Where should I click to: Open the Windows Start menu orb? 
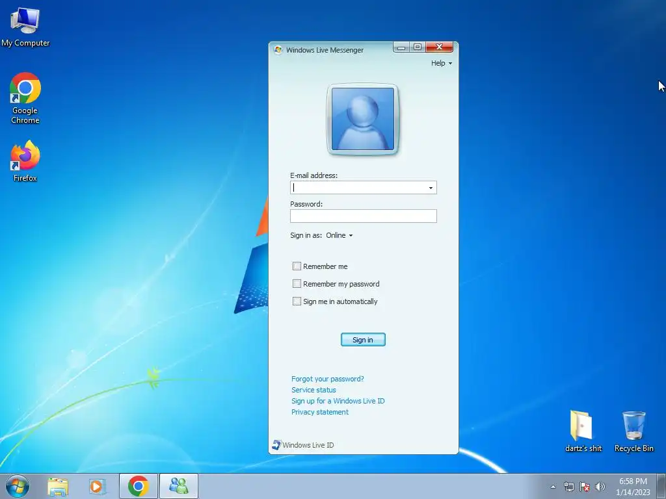pyautogui.click(x=18, y=486)
